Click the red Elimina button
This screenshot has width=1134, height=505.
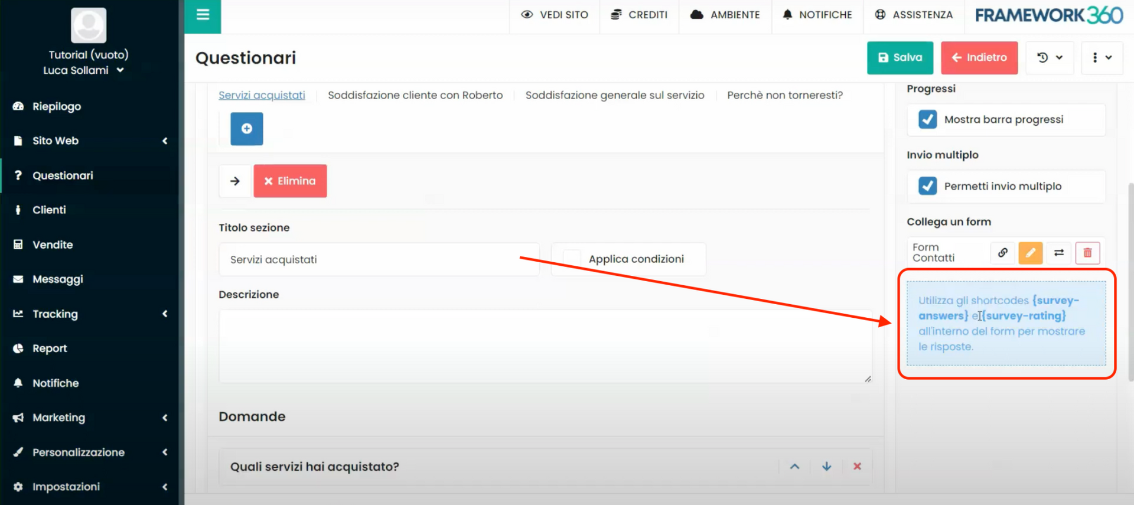[290, 181]
